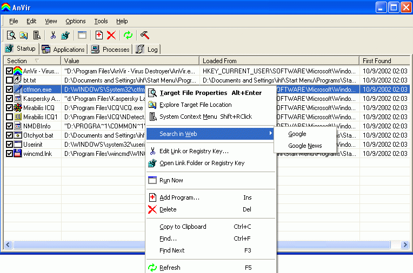The height and width of the screenshot is (273, 413).
Task: Select Add Program from context menu
Action: (210, 197)
